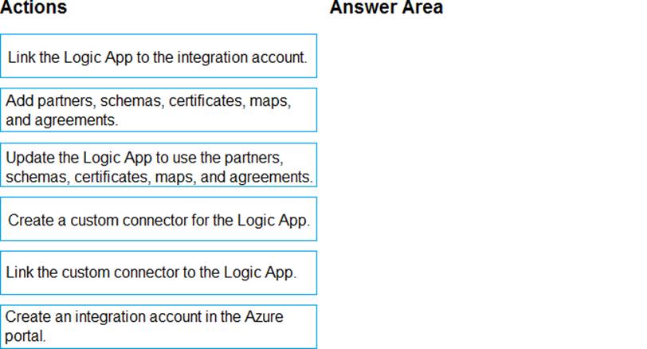Click the "Answer Area" heading
The width and height of the screenshot is (647, 349).
(386, 8)
